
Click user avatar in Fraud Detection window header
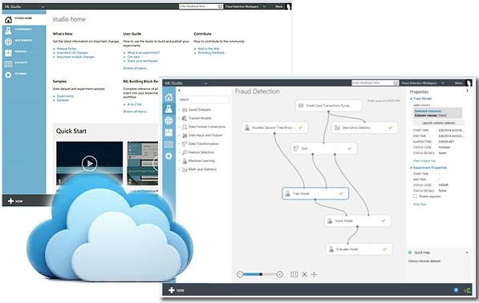tap(469, 83)
